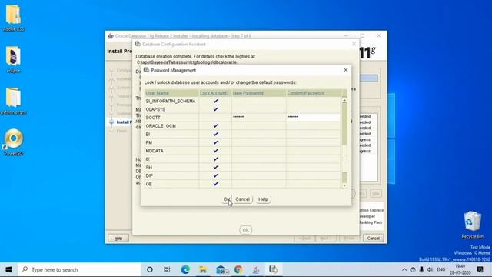Viewport: 492px width, 277px height.
Task: Select MDDATA user name cell
Action: [x=171, y=151]
